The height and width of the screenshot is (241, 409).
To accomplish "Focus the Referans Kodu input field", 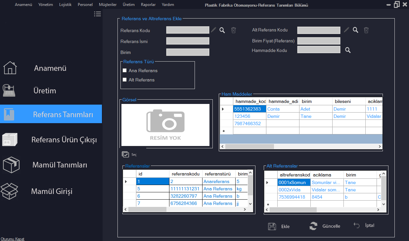I will [x=188, y=30].
